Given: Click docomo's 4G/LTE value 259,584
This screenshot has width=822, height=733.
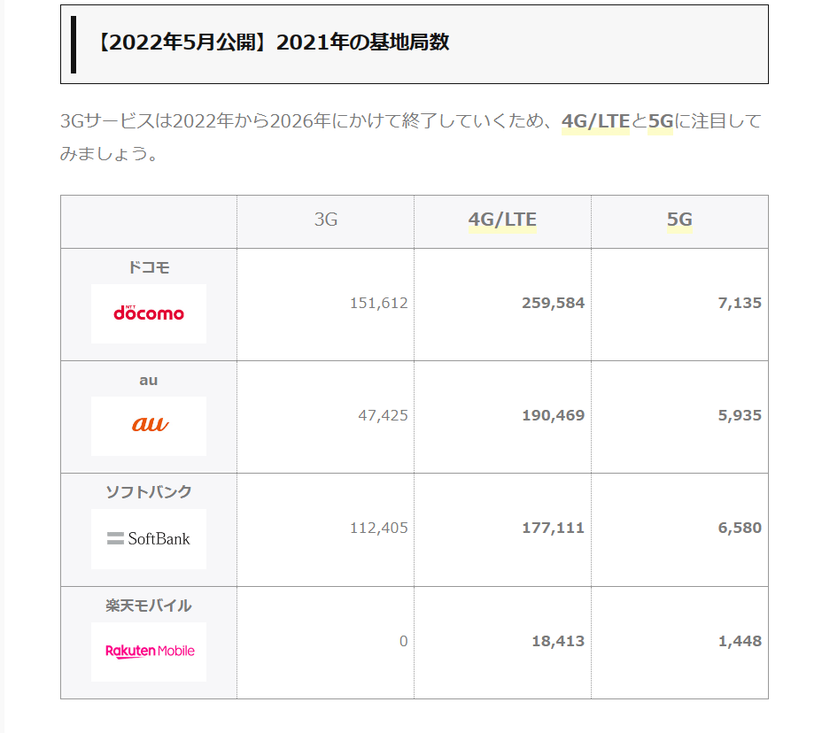Looking at the screenshot, I should tap(553, 303).
